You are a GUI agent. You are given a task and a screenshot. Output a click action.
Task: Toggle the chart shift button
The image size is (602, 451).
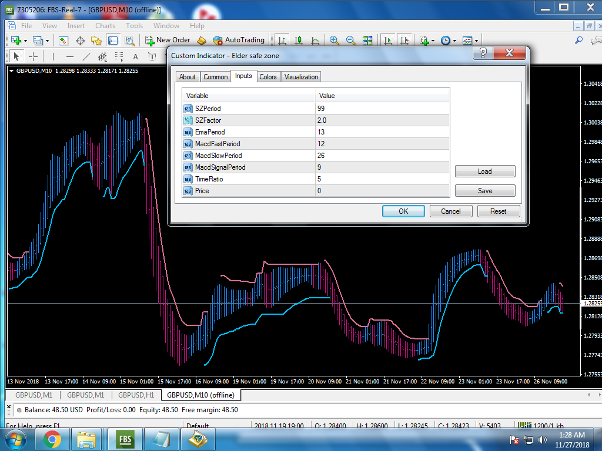[x=404, y=40]
